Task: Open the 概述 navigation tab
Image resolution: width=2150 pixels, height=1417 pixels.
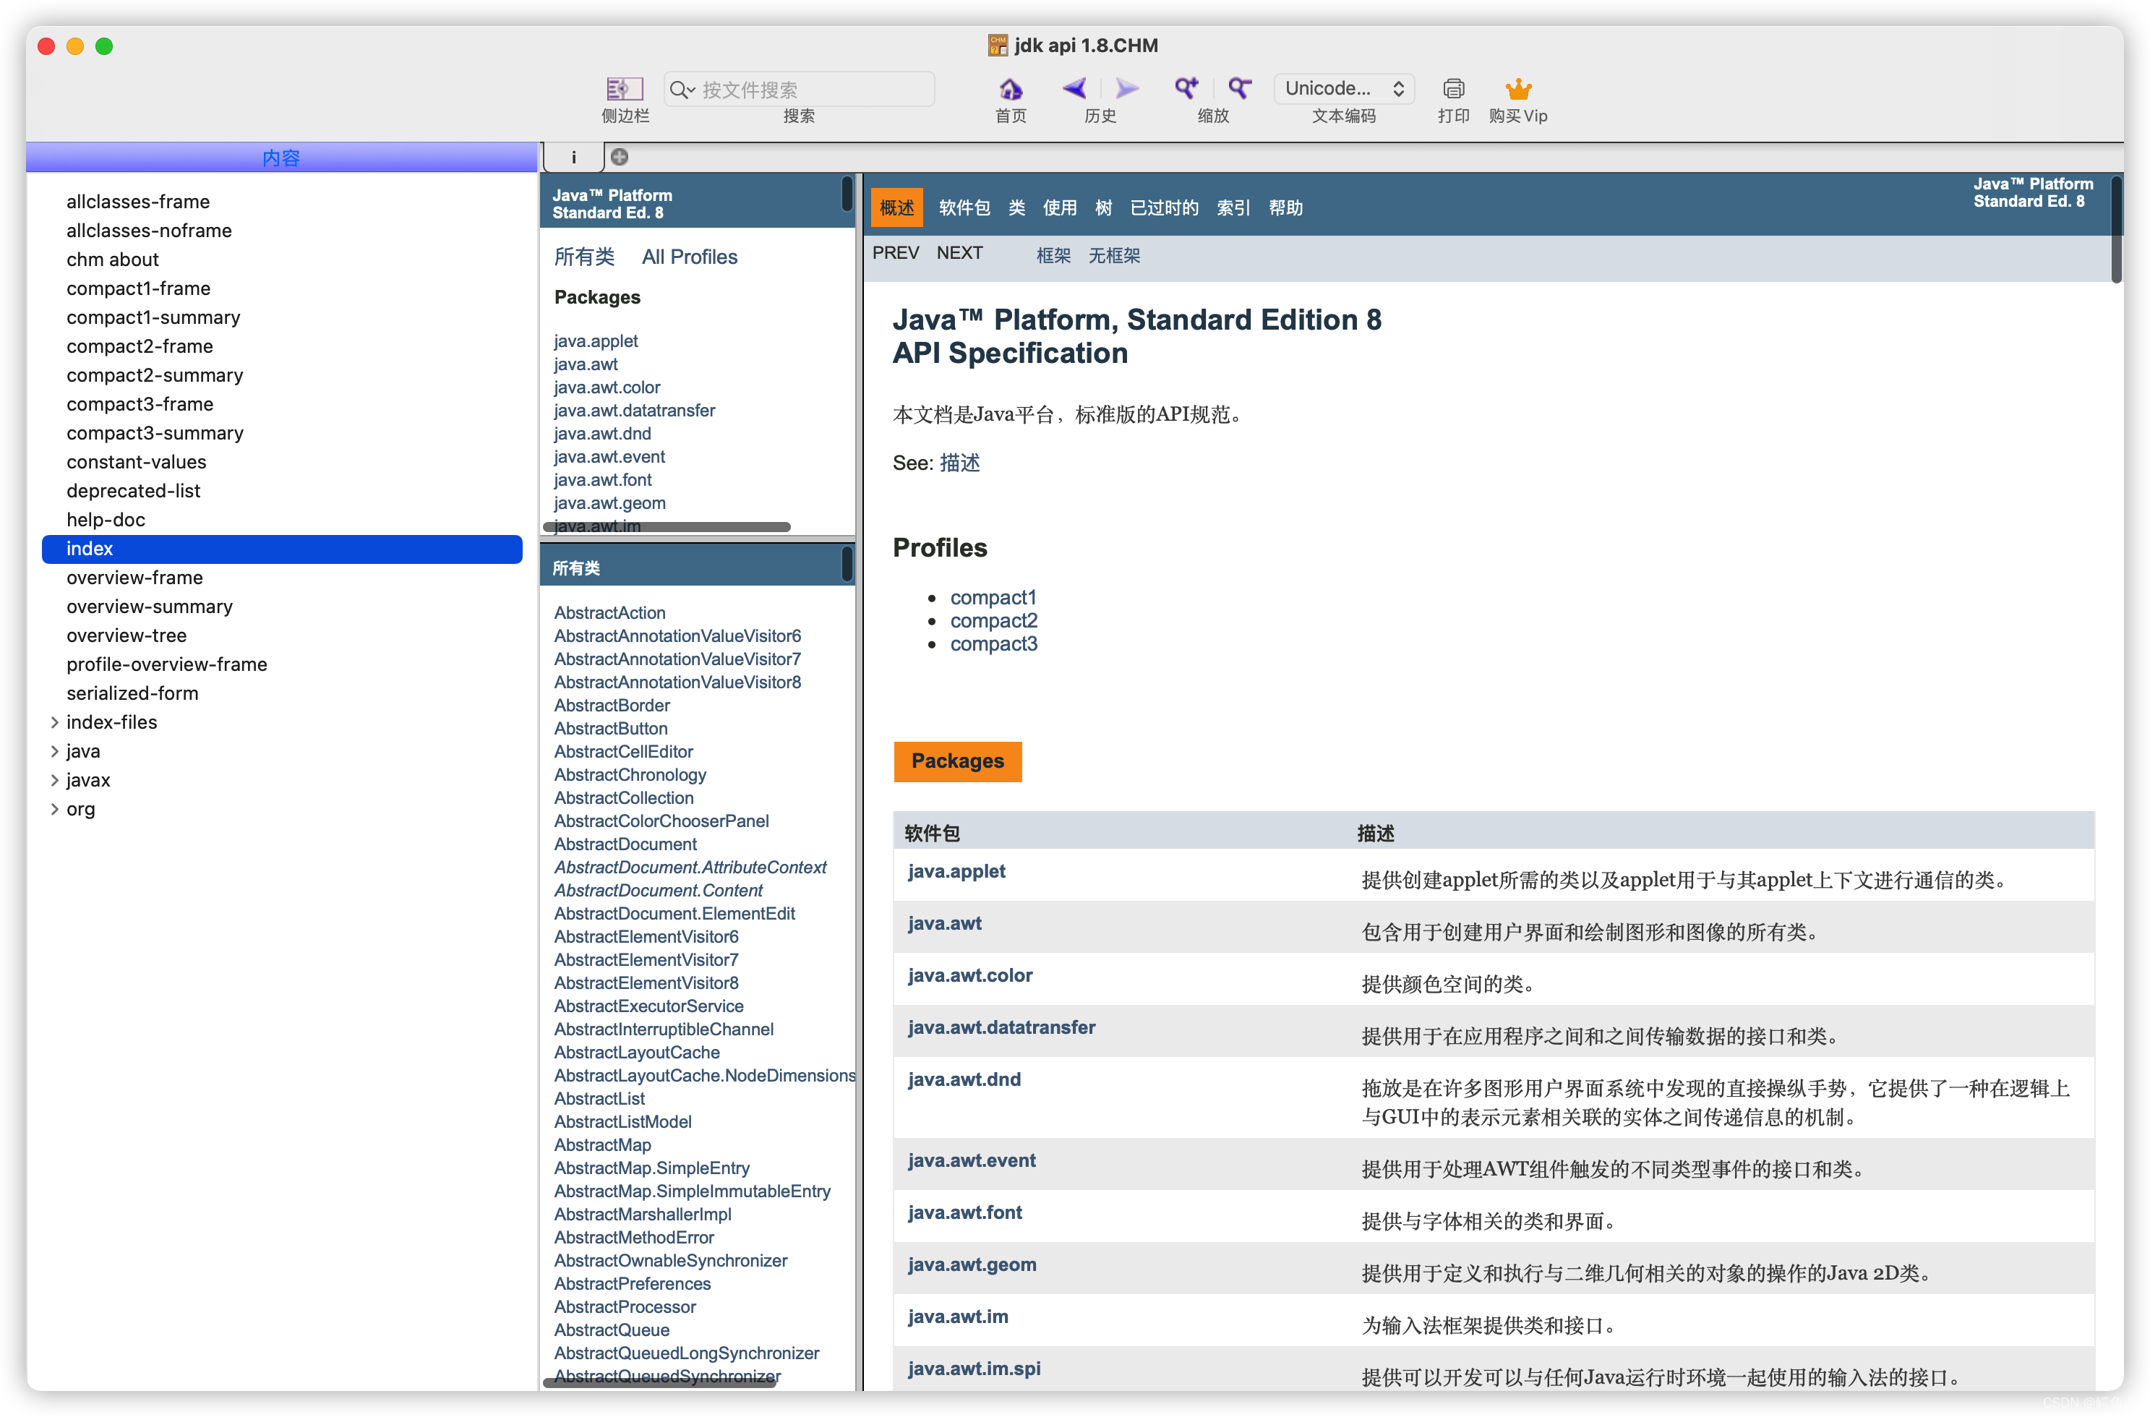Action: click(896, 208)
